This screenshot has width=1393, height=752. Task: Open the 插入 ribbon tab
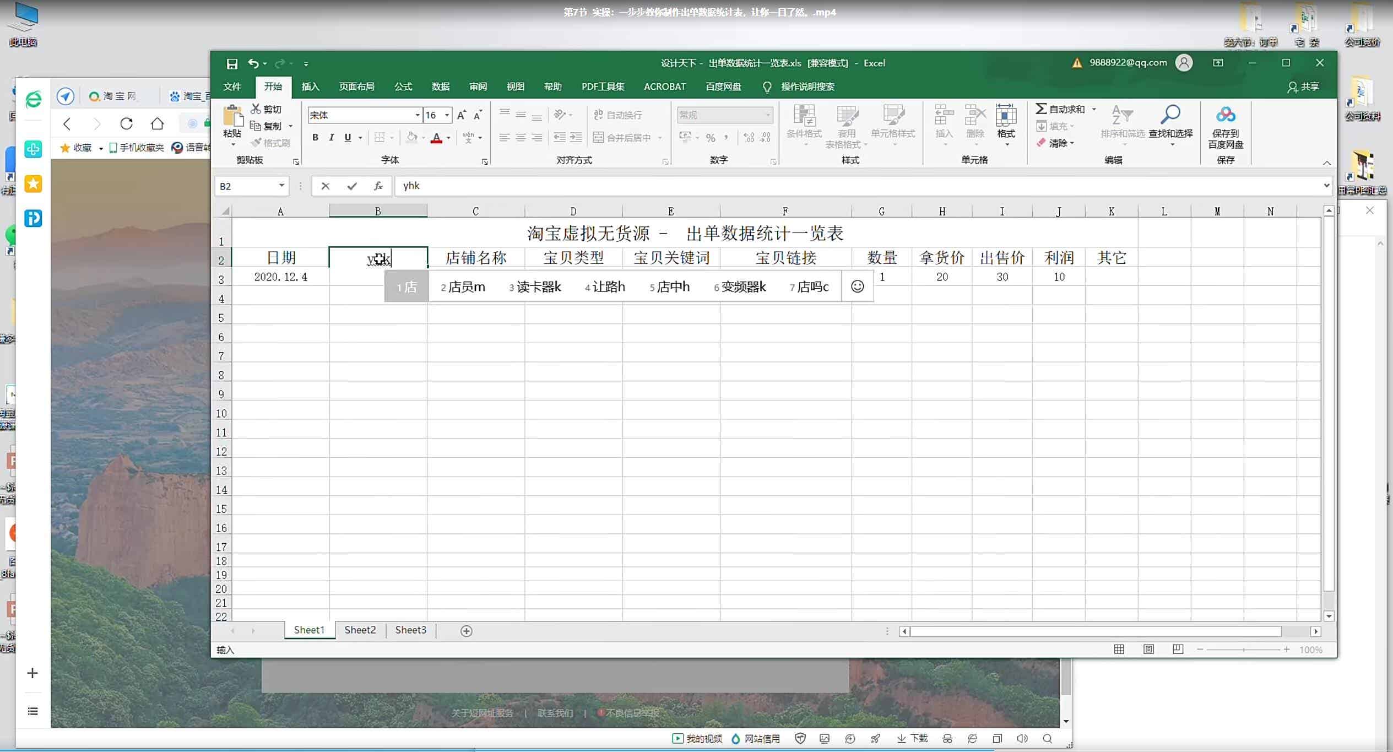click(310, 86)
